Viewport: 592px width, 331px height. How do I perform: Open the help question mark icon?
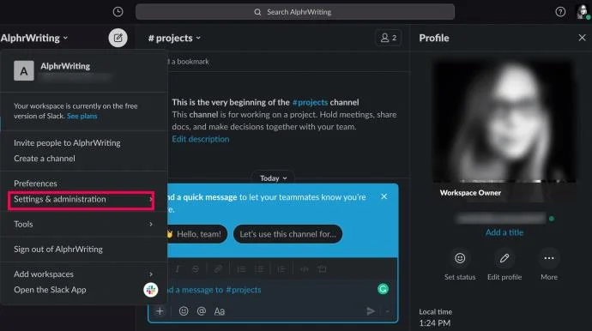coord(560,12)
